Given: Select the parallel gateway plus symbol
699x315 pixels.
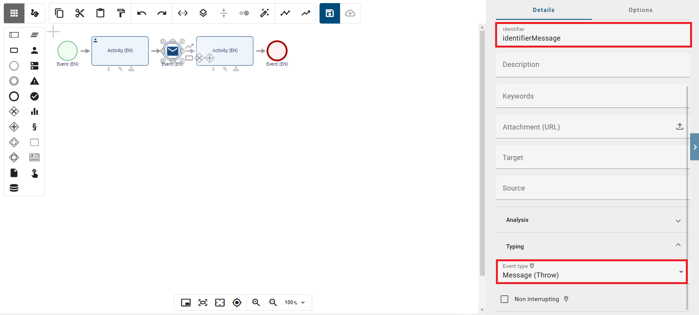Looking at the screenshot, I should (14, 127).
